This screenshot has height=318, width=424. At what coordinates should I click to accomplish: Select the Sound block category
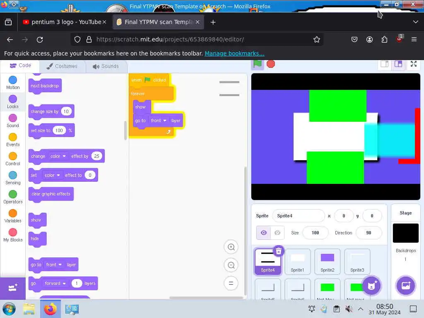click(13, 121)
